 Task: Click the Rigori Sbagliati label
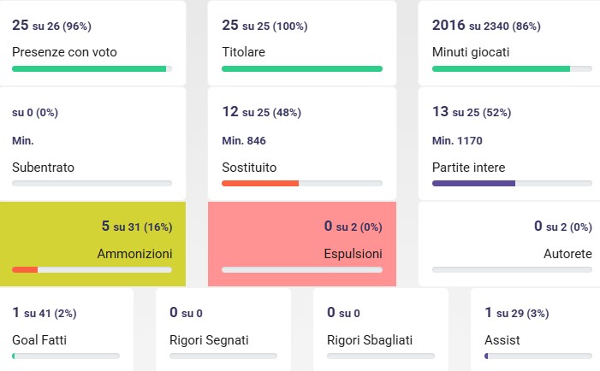pyautogui.click(x=370, y=339)
